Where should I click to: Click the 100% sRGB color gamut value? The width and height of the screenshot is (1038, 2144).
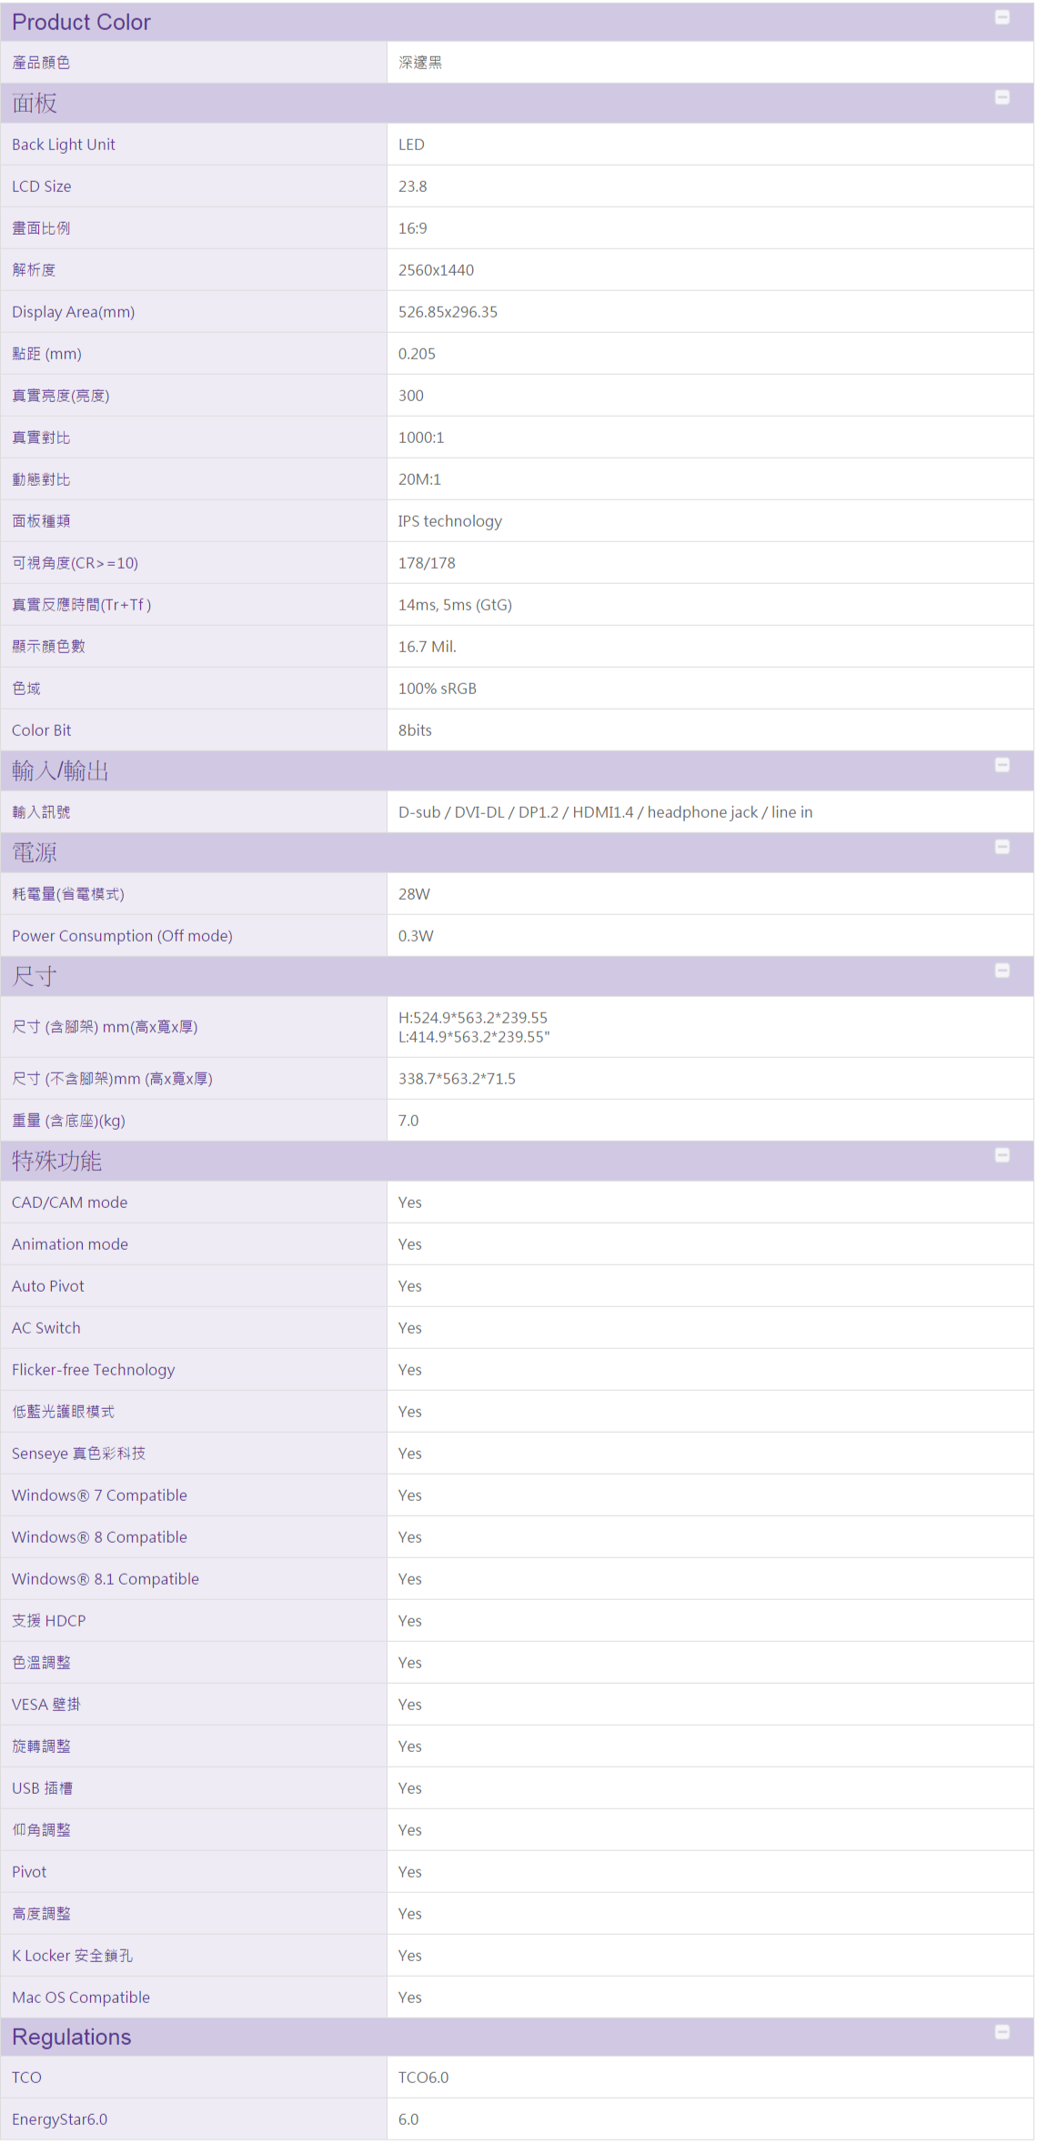438,689
